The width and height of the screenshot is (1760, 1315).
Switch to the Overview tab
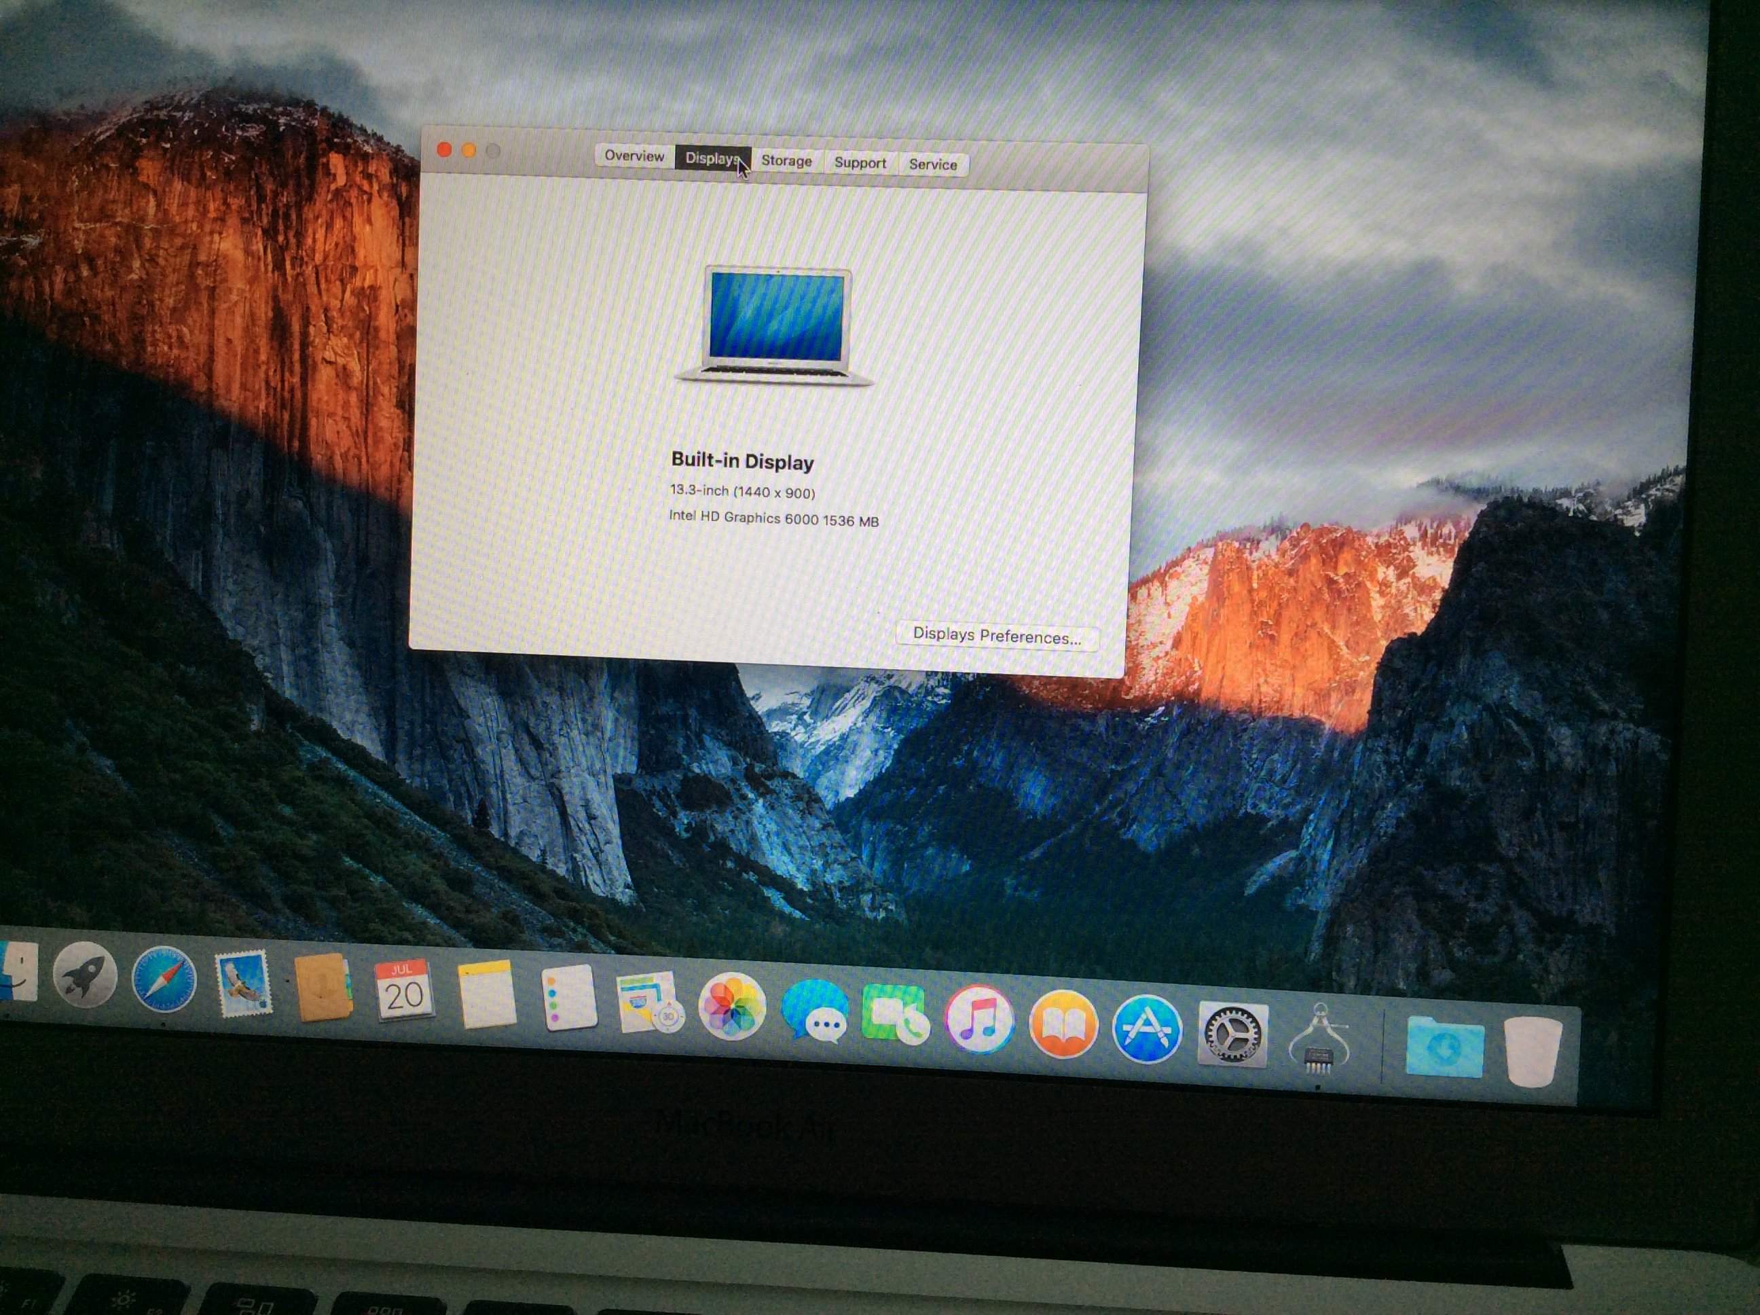pos(634,156)
